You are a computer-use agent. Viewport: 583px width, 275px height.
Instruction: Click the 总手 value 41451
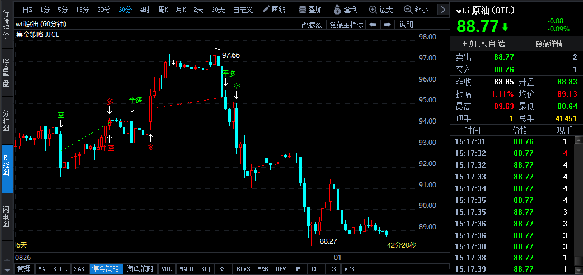pos(565,118)
